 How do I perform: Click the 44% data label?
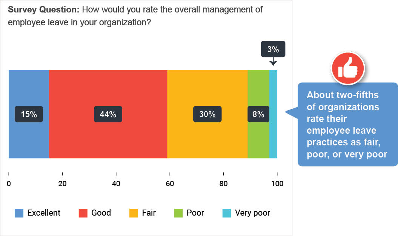(x=108, y=114)
